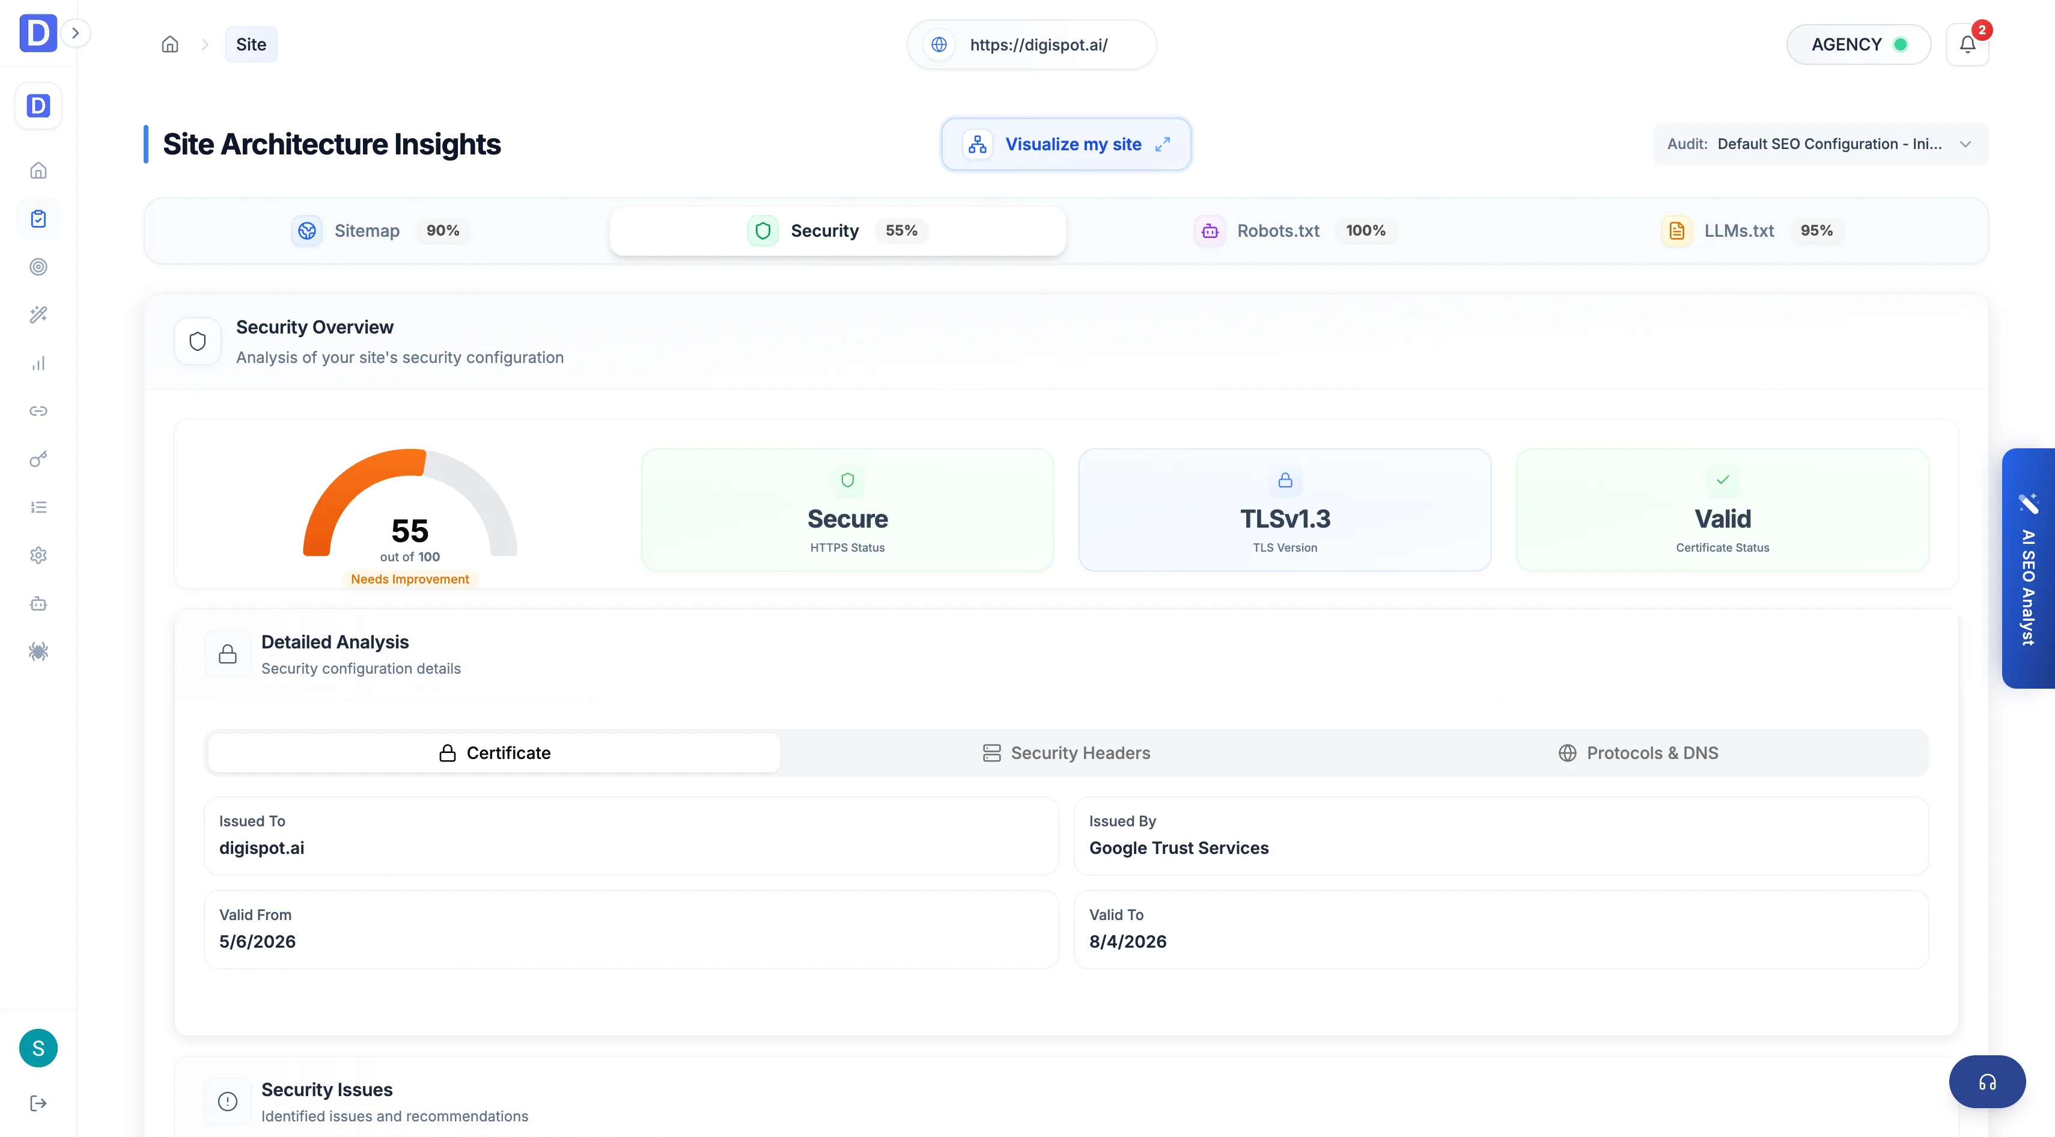The image size is (2055, 1137).
Task: Open the clipboard check audit icon in sidebar
Action: 38,219
